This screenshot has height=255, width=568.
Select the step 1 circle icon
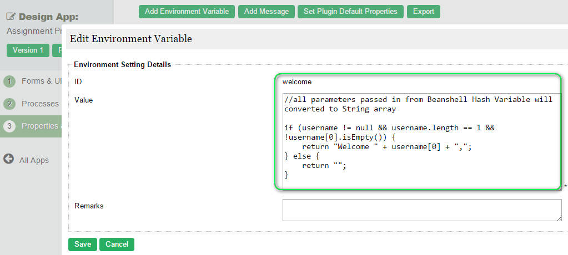(x=9, y=81)
